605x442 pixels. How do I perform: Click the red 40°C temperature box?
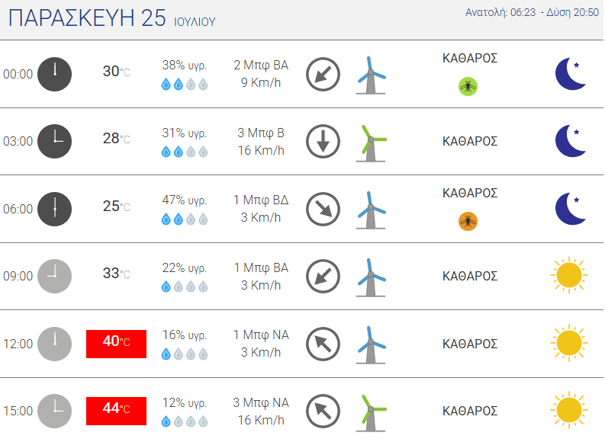(x=116, y=344)
